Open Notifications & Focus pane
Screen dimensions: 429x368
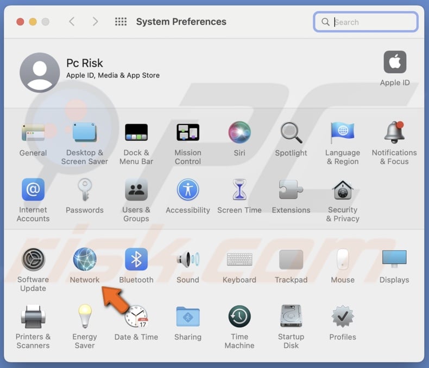(394, 133)
